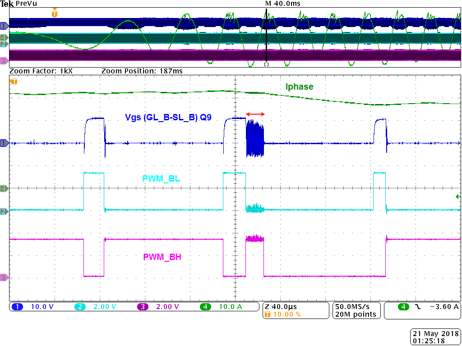Select the Channel 4 marker beside PWM_BL
Viewport: 462px width, 346px height.
tap(4, 189)
